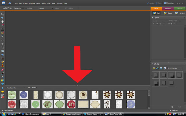Toggle Add to Selection mode

coord(6,8)
